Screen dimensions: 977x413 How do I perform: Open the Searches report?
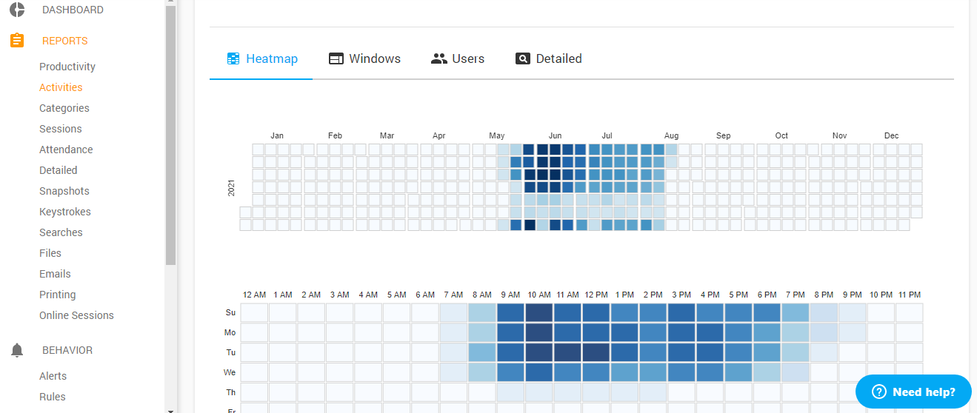[61, 232]
